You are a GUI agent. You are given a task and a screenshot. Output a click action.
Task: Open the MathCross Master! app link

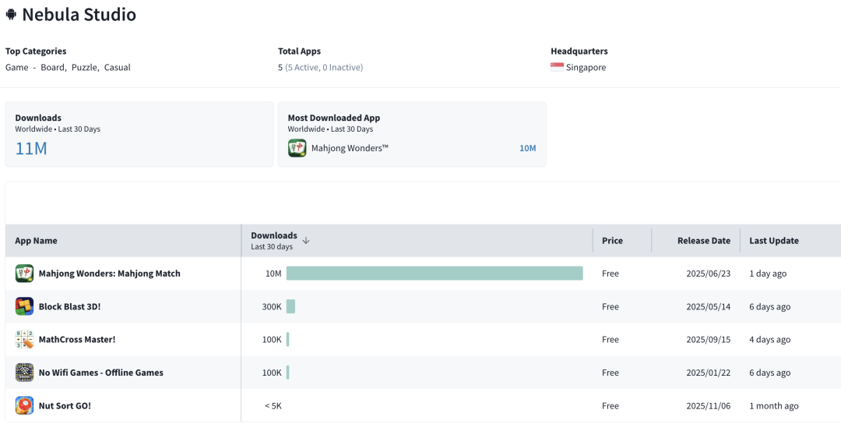(76, 340)
